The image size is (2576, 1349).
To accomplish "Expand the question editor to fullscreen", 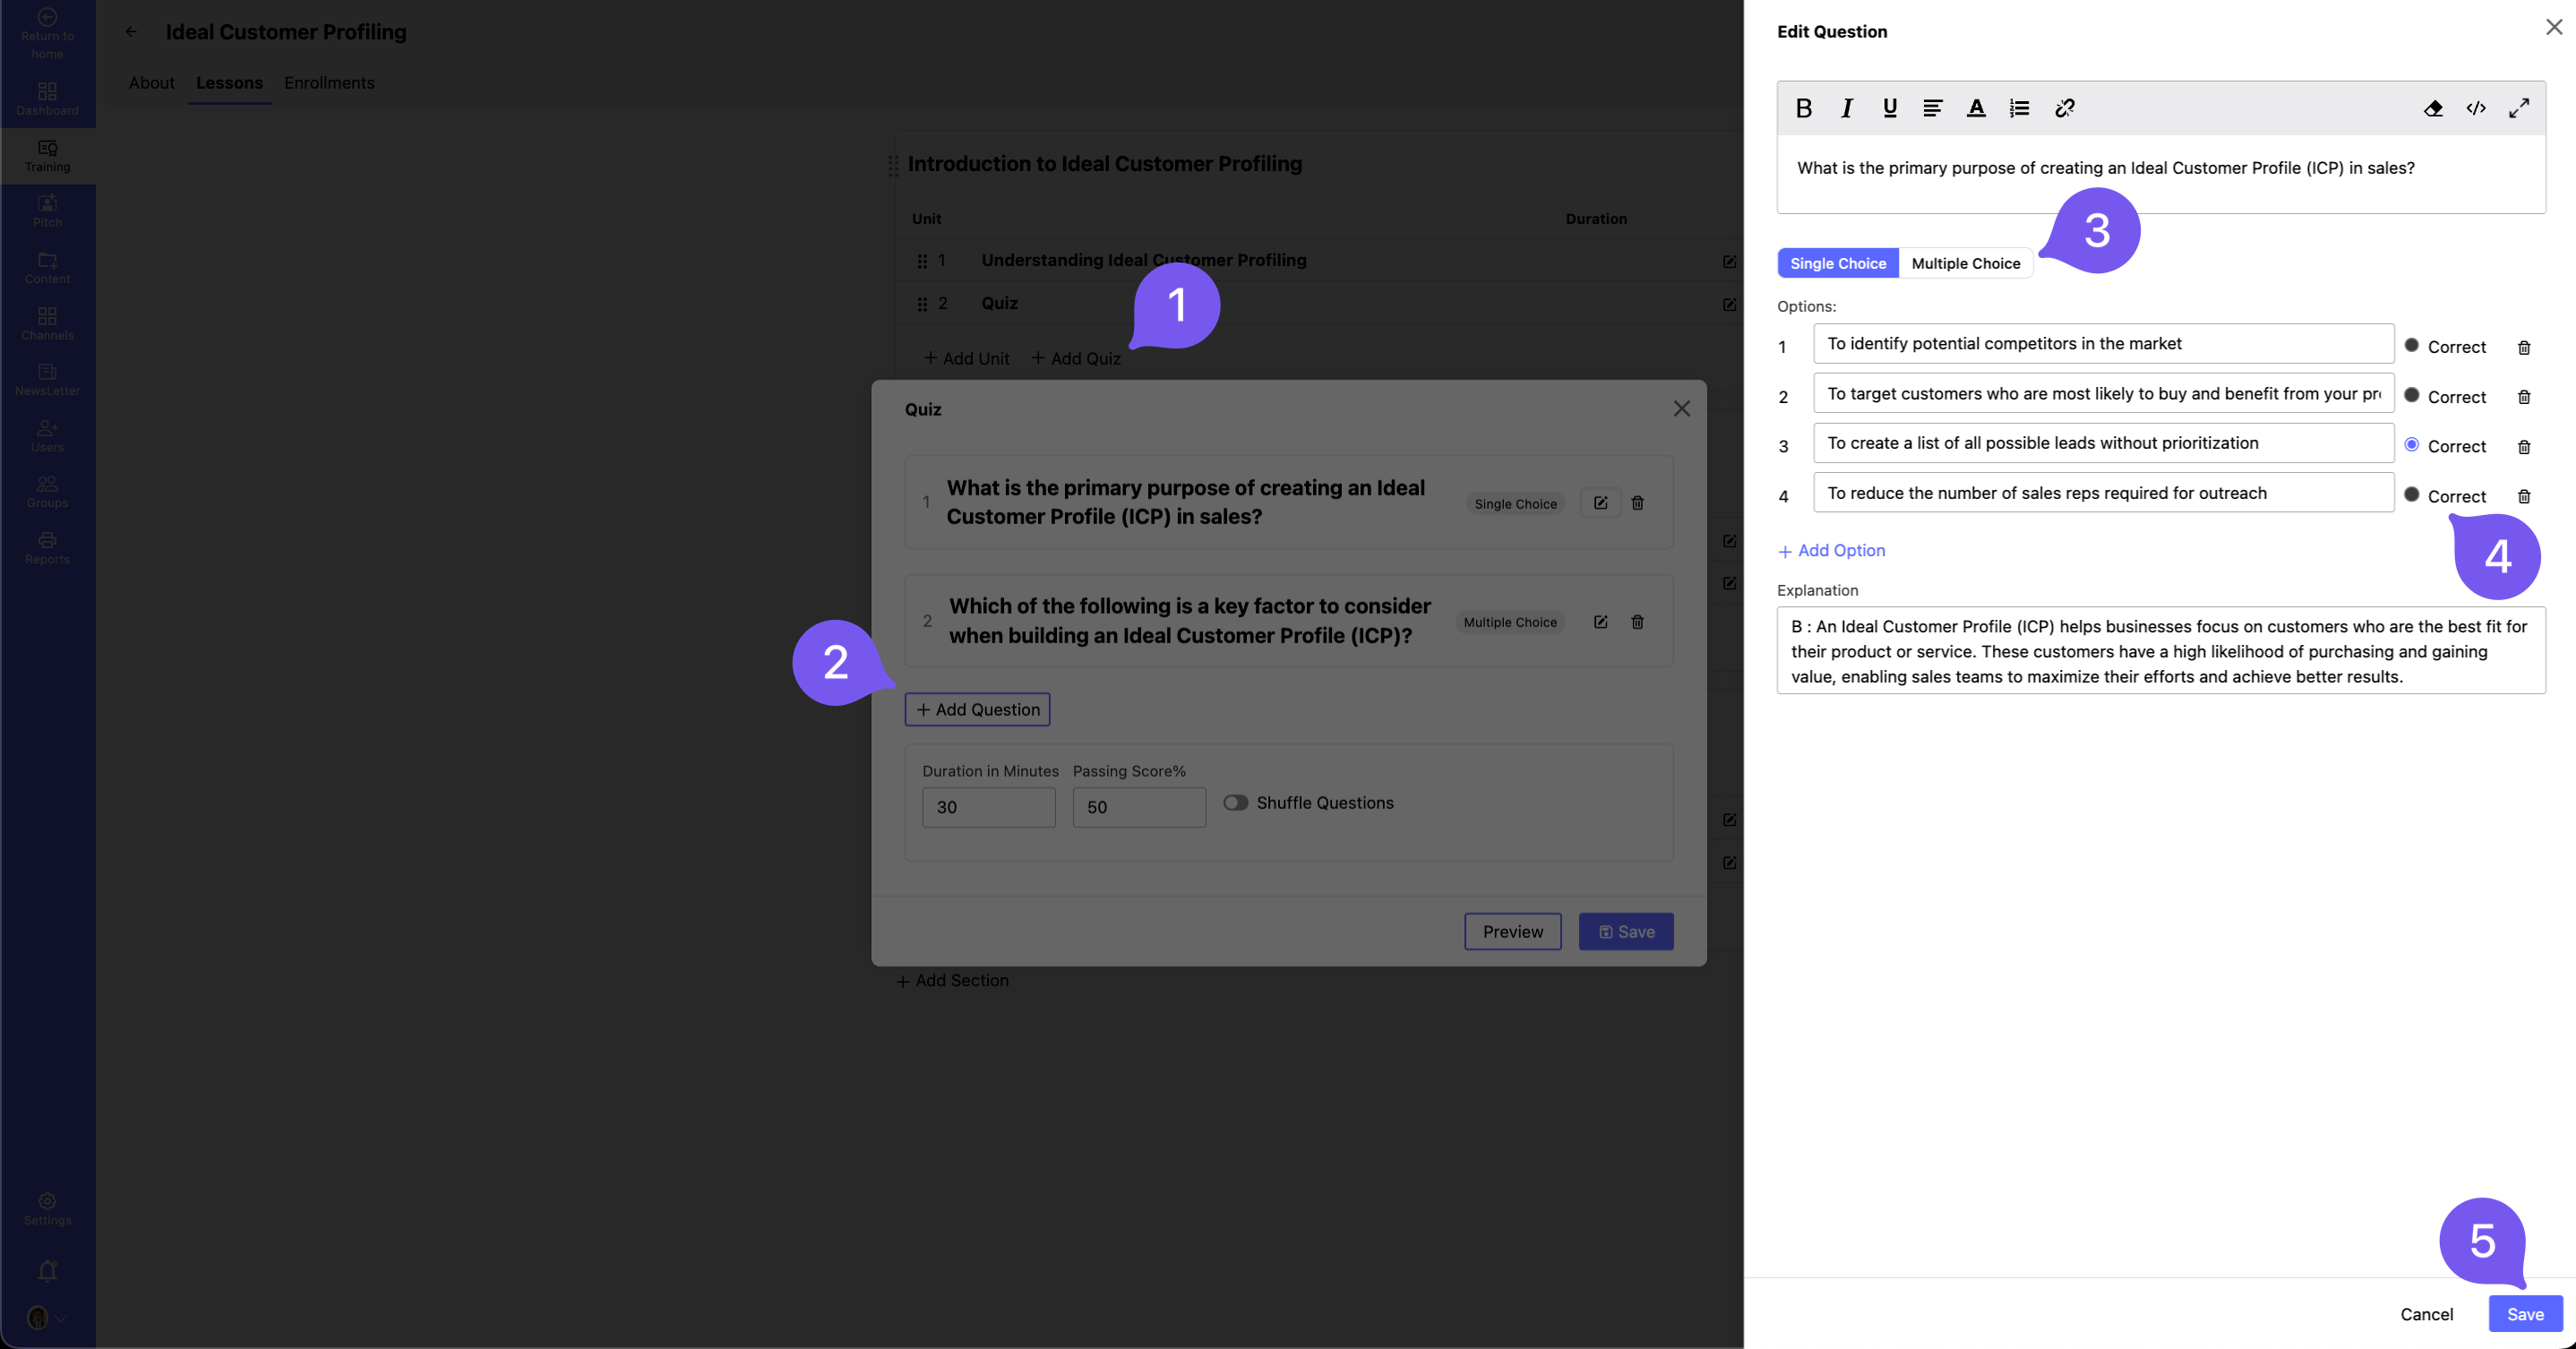I will 2519,108.
